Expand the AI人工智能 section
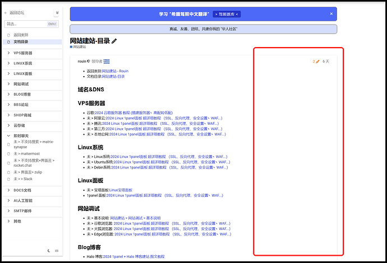This screenshot has width=387, height=263. [23, 200]
